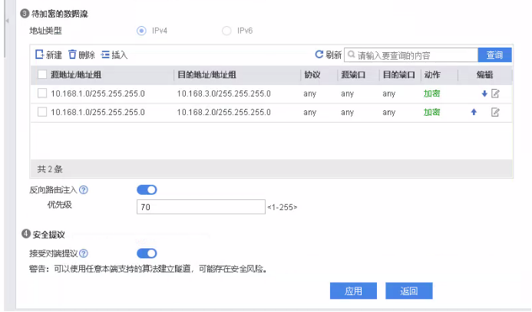Click the 查询 search button

(494, 55)
